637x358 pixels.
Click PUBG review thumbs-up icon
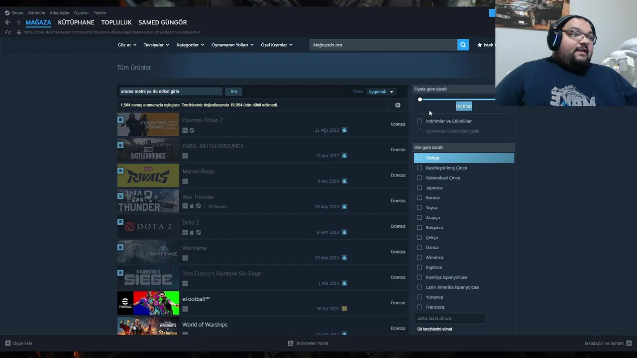pyautogui.click(x=344, y=156)
